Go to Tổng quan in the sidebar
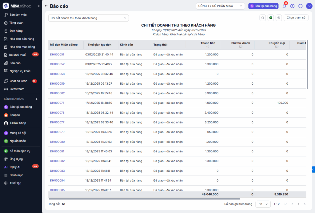Viewport: 315px width, 213px height. coord(16,23)
